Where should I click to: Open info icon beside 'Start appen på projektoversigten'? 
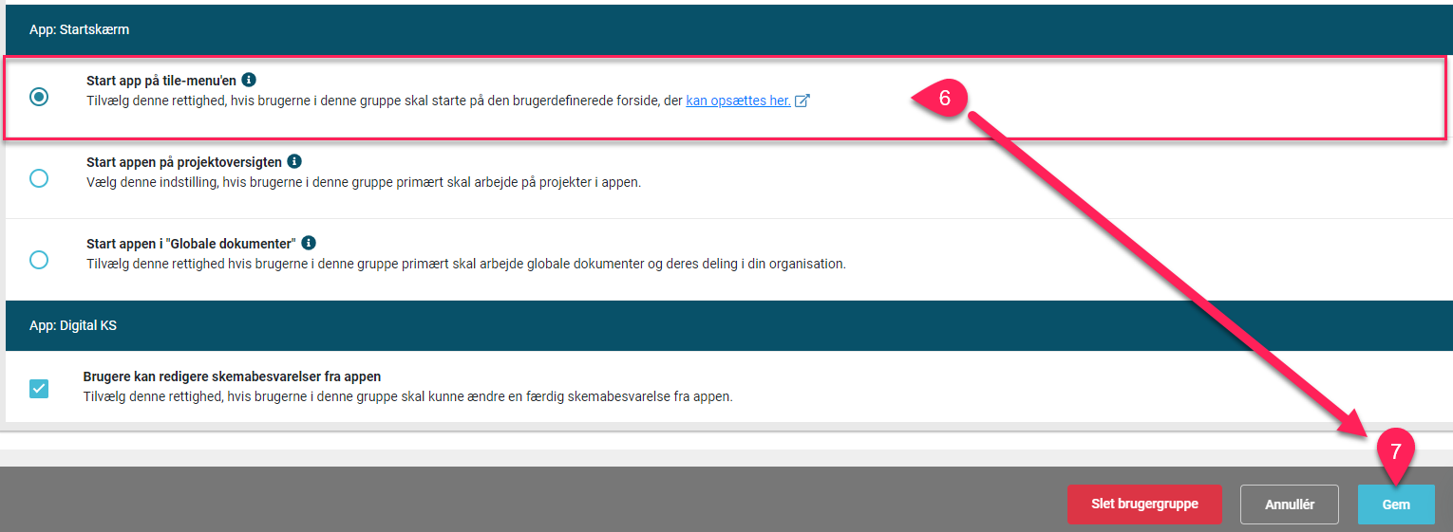[x=294, y=162]
